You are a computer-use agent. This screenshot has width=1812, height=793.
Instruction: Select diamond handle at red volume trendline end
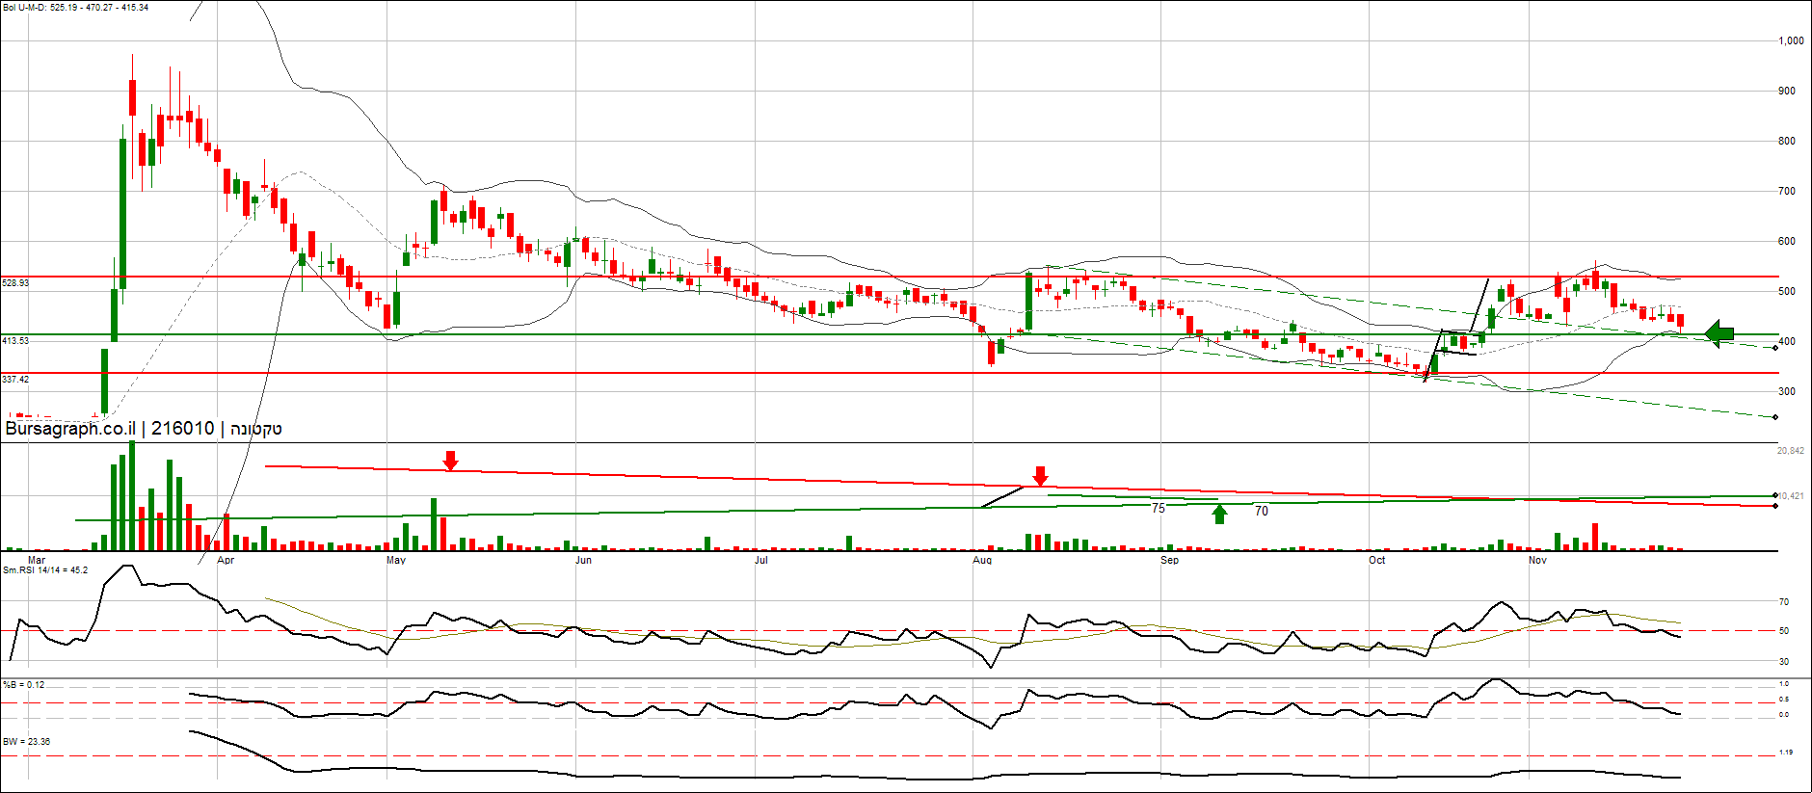tap(1775, 506)
